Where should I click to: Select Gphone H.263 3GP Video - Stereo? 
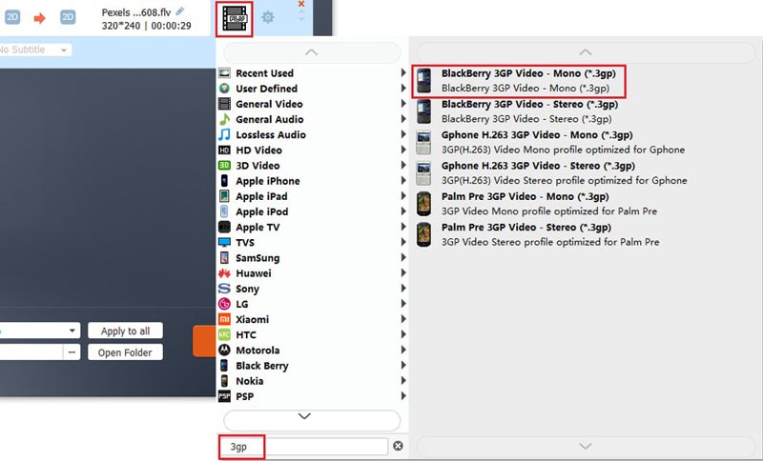[551, 172]
